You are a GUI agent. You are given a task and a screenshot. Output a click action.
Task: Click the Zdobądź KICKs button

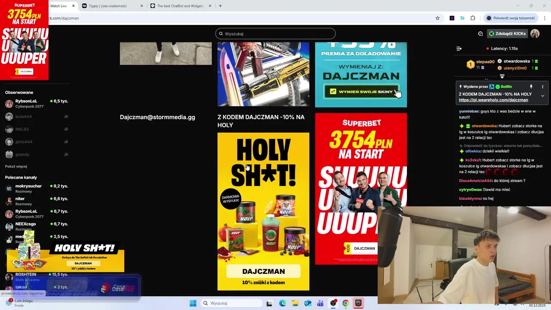pyautogui.click(x=507, y=34)
